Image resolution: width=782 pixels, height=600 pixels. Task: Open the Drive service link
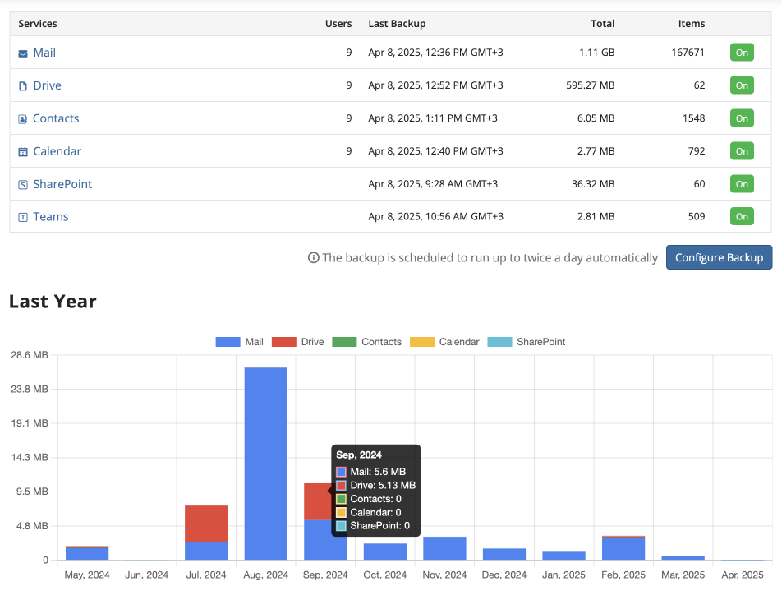click(48, 85)
